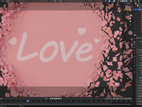Open the overlays options dropdown arrow

click(x=116, y=1)
